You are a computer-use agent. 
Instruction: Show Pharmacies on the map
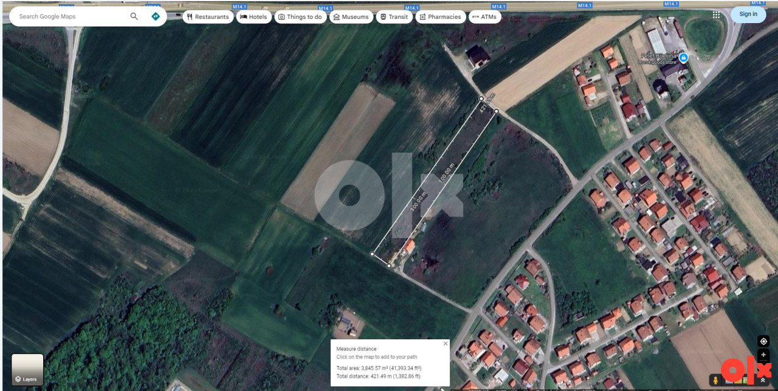click(441, 16)
